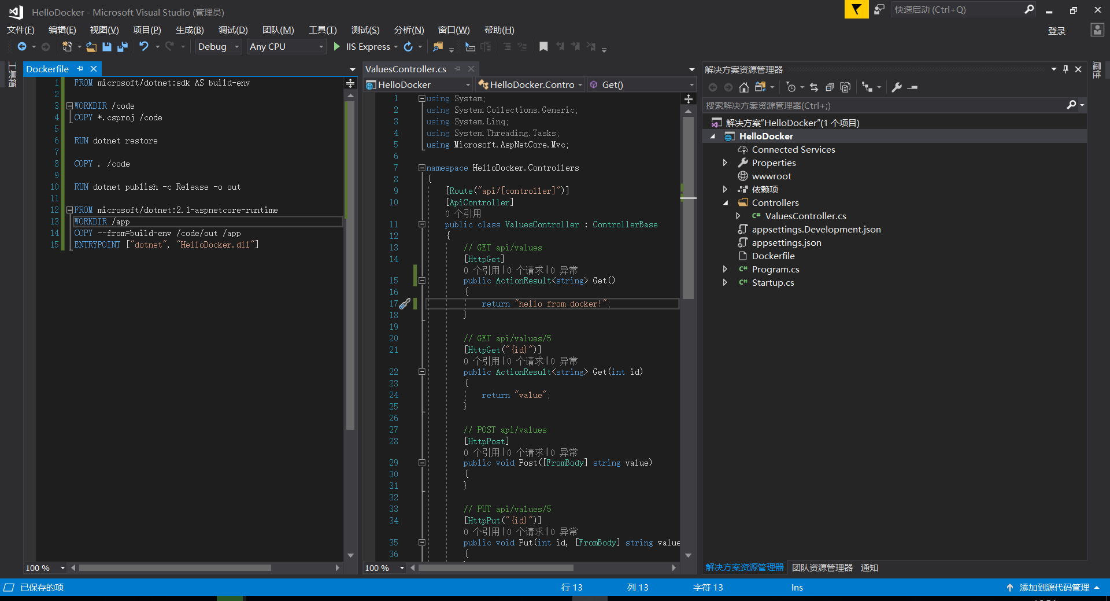The height and width of the screenshot is (601, 1110).
Task: Open the 生成(B) build menu
Action: (190, 30)
